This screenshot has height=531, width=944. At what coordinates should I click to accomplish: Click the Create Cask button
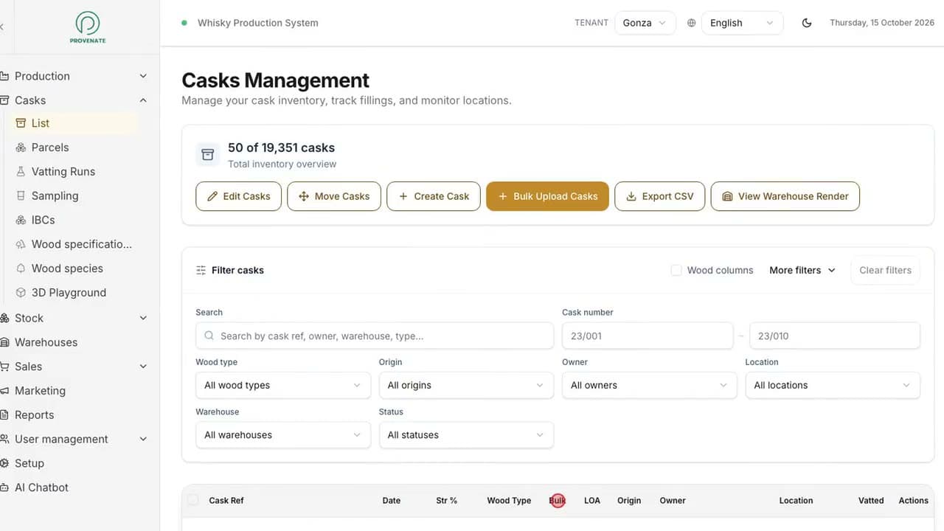(434, 196)
